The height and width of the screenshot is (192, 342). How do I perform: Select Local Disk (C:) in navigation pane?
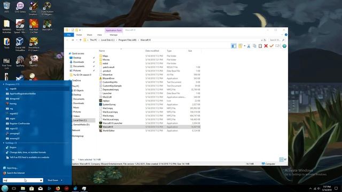(x=80, y=120)
